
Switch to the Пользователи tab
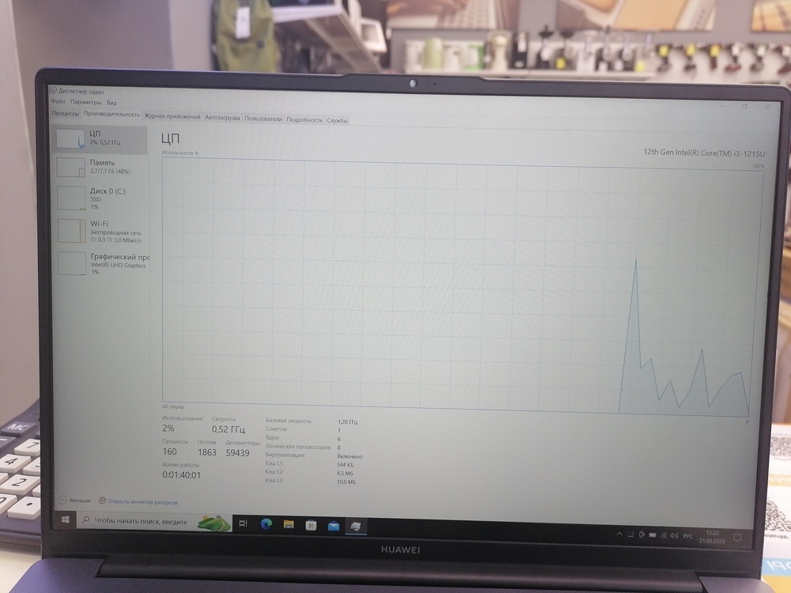(263, 119)
